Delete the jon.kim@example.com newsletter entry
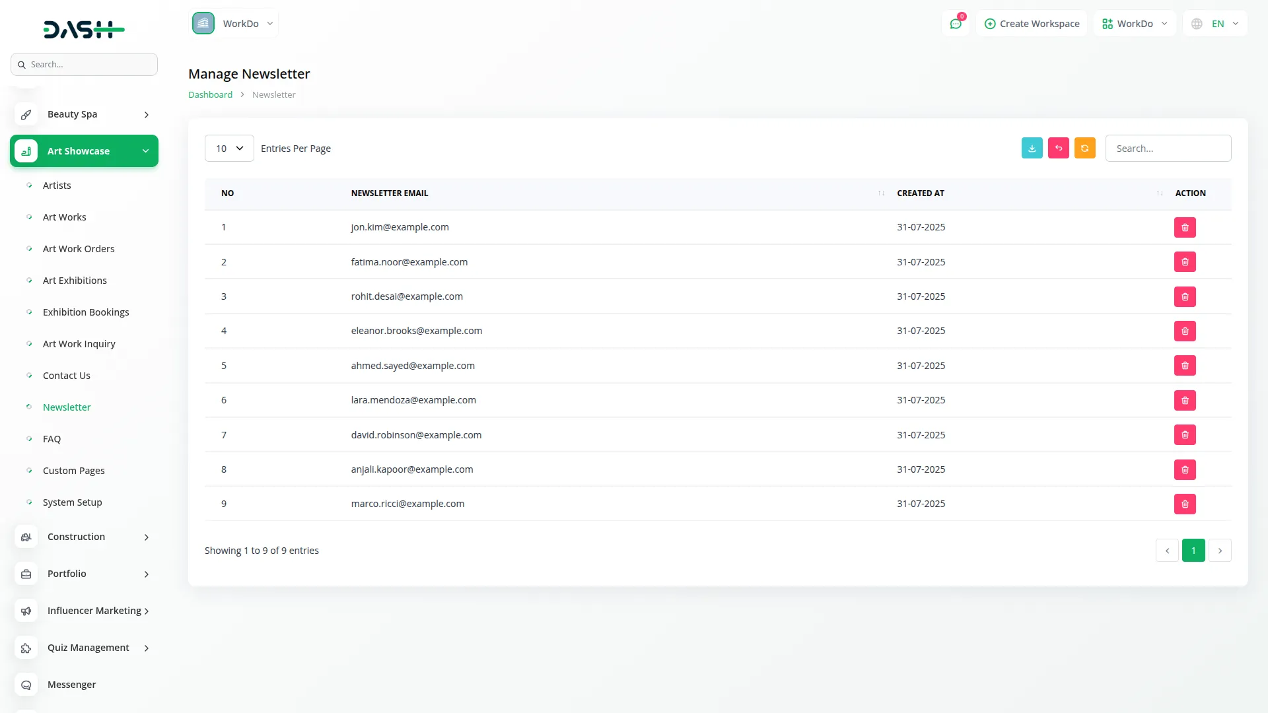 [1185, 228]
